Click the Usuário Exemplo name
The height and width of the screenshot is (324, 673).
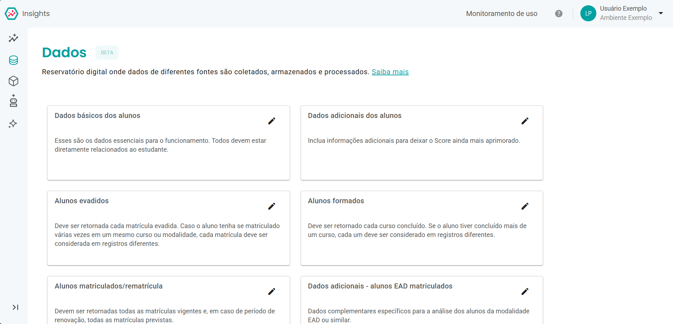(623, 9)
